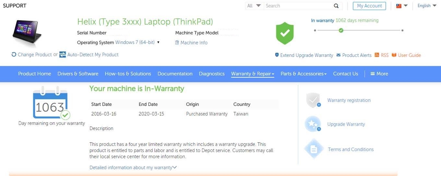
Task: Click the Taiwan flag country icon
Action: coord(399,6)
